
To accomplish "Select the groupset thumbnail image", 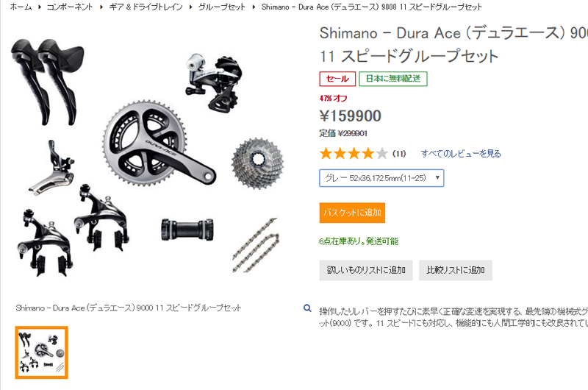I will click(x=42, y=352).
